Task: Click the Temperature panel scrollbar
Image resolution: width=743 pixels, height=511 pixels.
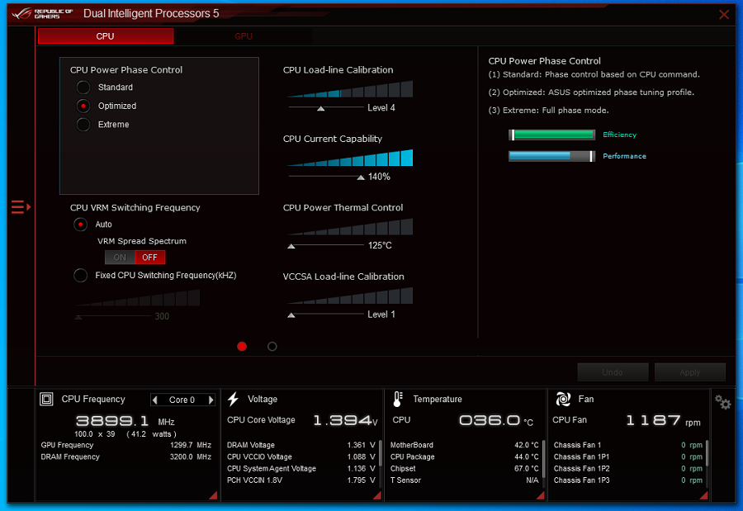Action: click(543, 459)
